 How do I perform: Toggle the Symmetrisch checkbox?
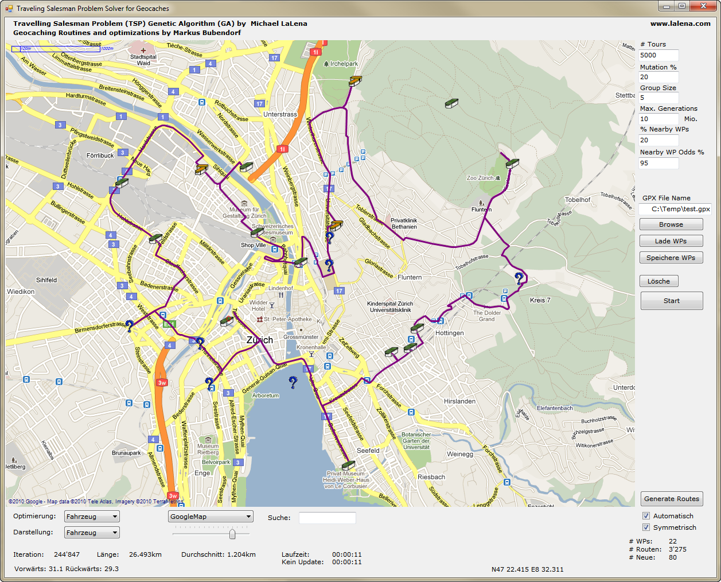pyautogui.click(x=646, y=527)
